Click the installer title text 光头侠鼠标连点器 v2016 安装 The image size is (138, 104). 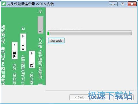[x=30, y=4]
